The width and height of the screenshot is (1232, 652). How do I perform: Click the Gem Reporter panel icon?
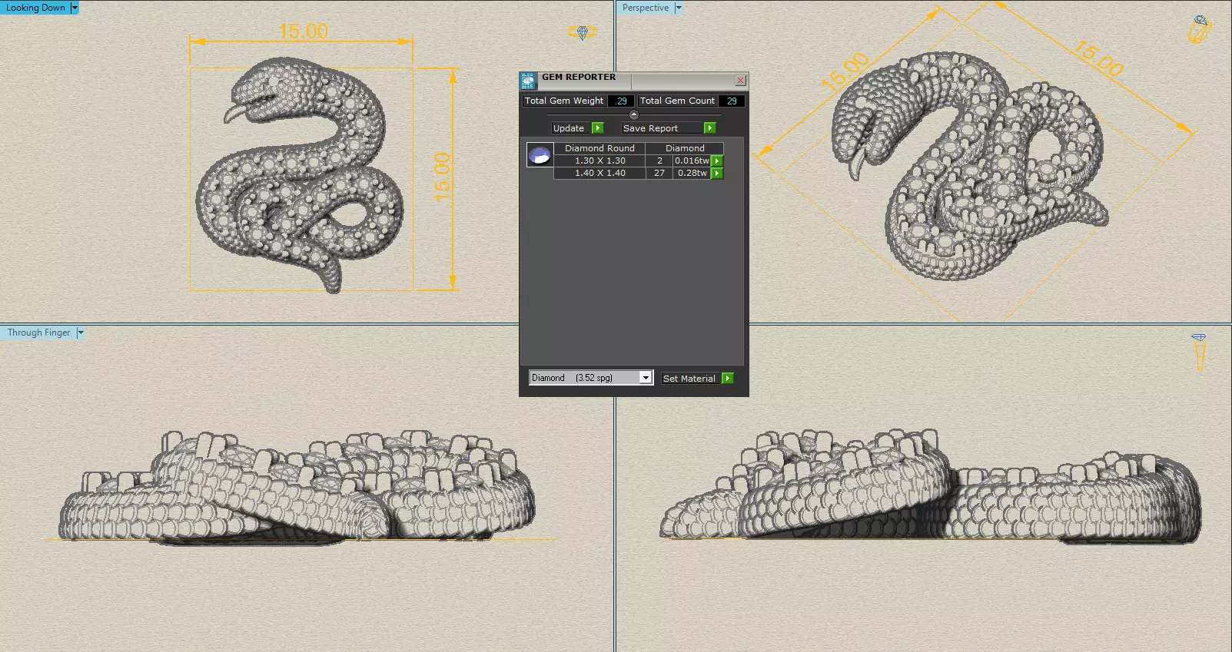tap(528, 81)
